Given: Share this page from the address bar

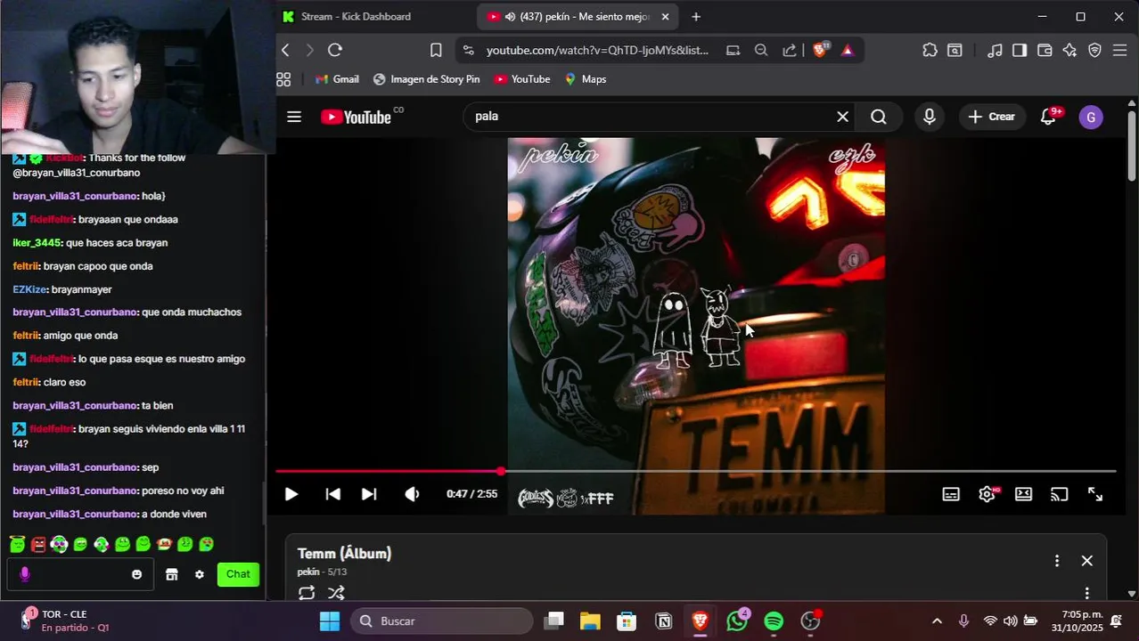Looking at the screenshot, I should (790, 50).
